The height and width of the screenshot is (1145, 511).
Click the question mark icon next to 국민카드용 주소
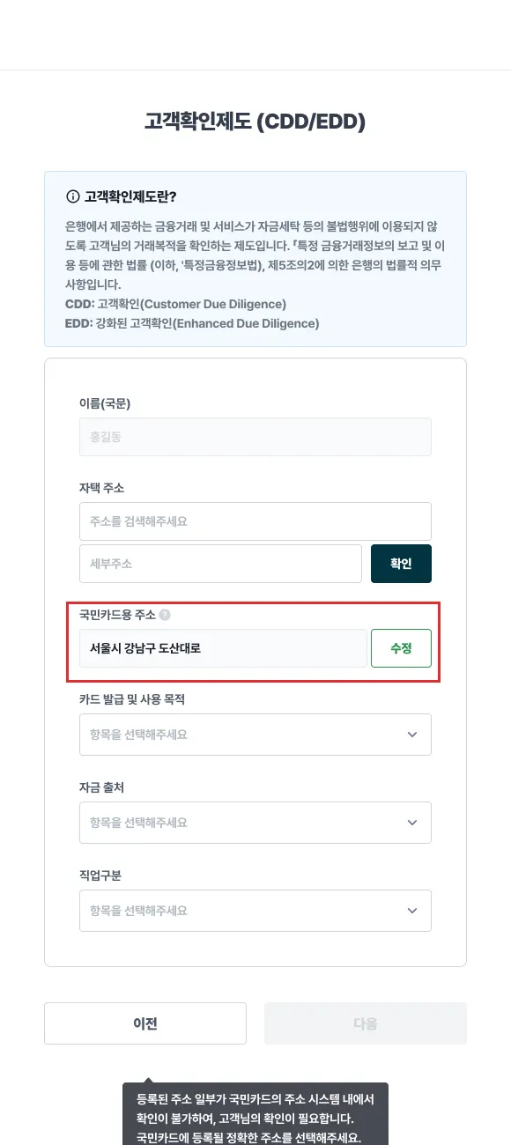(165, 615)
